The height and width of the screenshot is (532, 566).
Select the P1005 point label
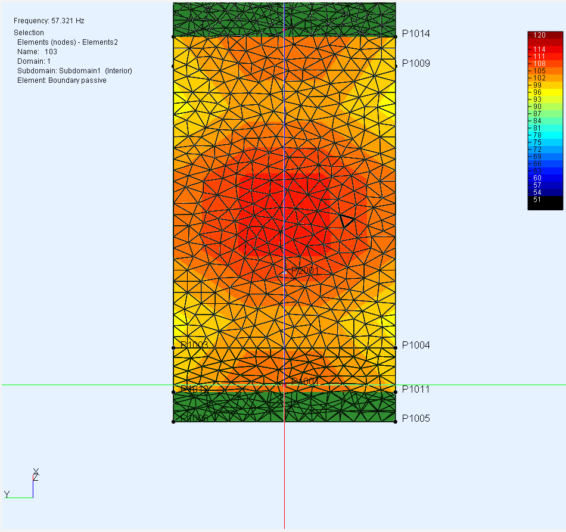[x=416, y=418]
